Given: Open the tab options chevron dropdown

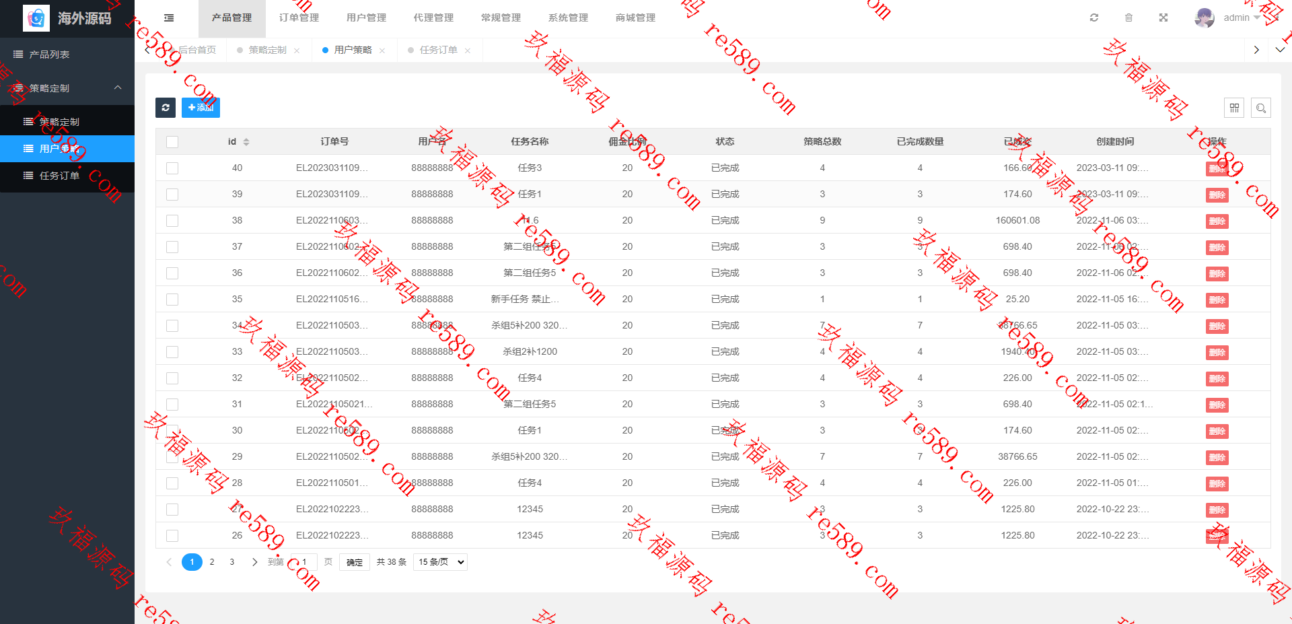Looking at the screenshot, I should point(1280,50).
